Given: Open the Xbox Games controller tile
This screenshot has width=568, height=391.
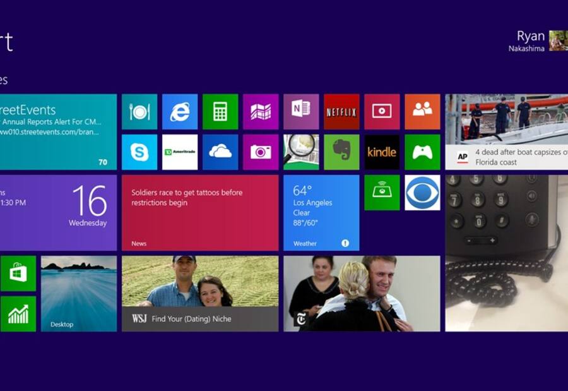Looking at the screenshot, I should pyautogui.click(x=422, y=152).
